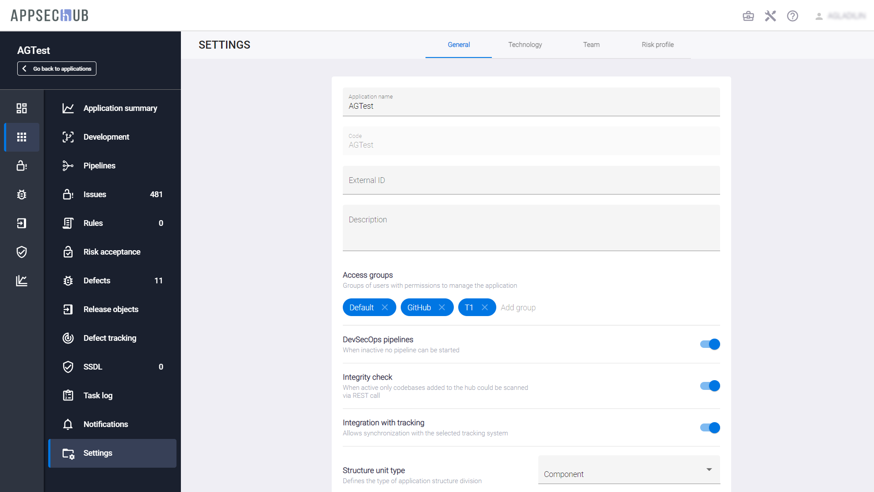Turn off the Integrity check switch
Viewport: 874px width, 492px height.
[x=709, y=386]
